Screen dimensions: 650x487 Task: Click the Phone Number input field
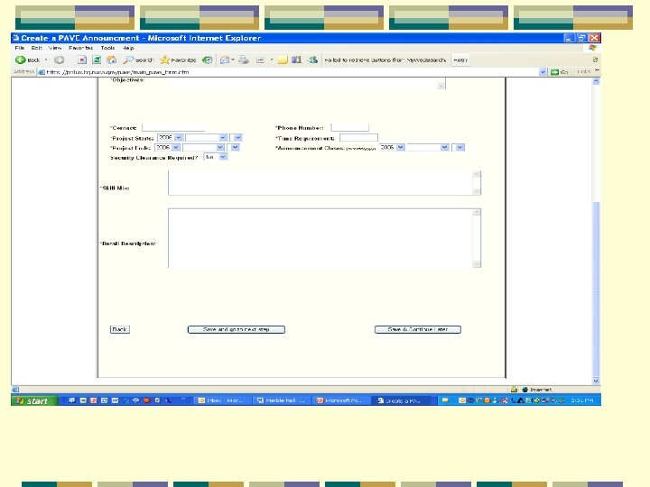click(x=350, y=127)
